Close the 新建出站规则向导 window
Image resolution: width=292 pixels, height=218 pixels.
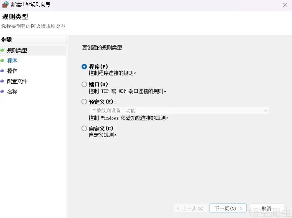point(285,5)
